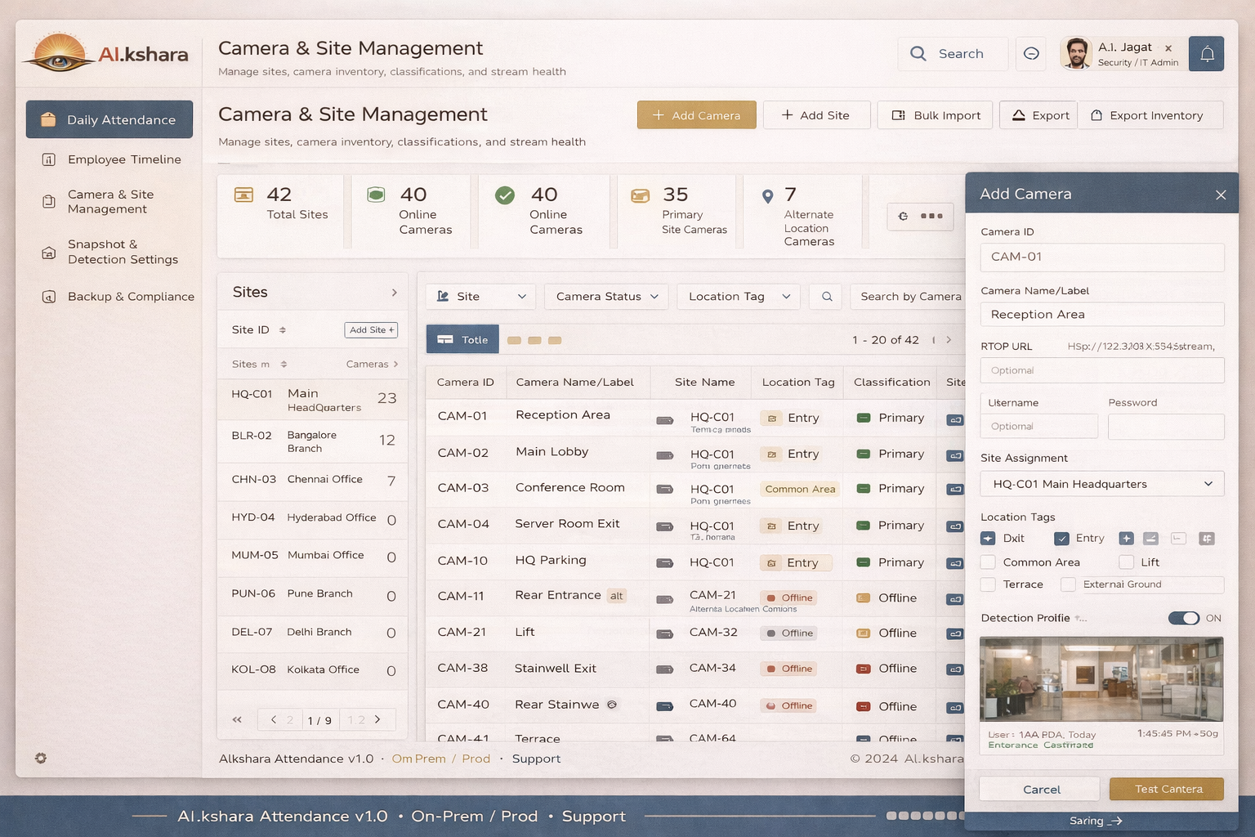Screen dimensions: 1255x837
Task: Open the Location Tag filter dropdown
Action: 739,297
